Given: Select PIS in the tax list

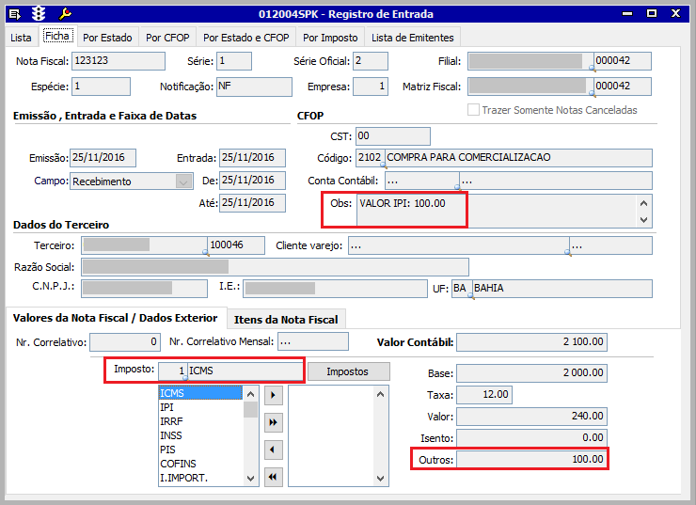Looking at the screenshot, I should pyautogui.click(x=200, y=450).
